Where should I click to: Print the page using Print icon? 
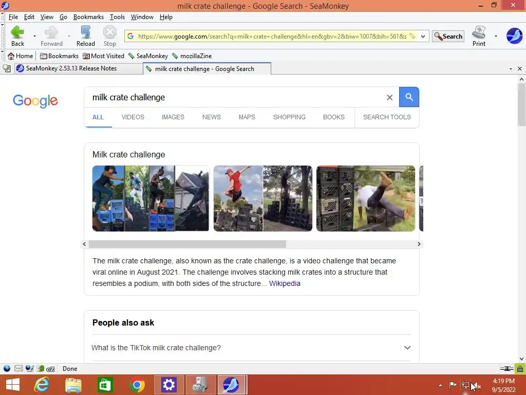click(479, 37)
